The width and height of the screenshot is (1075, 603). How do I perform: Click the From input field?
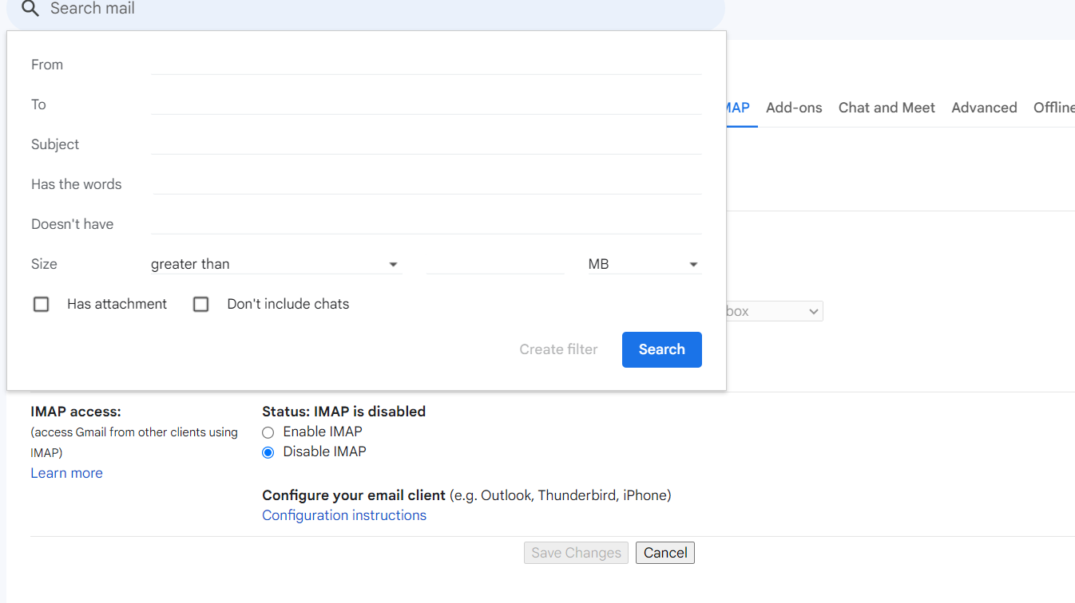point(426,64)
